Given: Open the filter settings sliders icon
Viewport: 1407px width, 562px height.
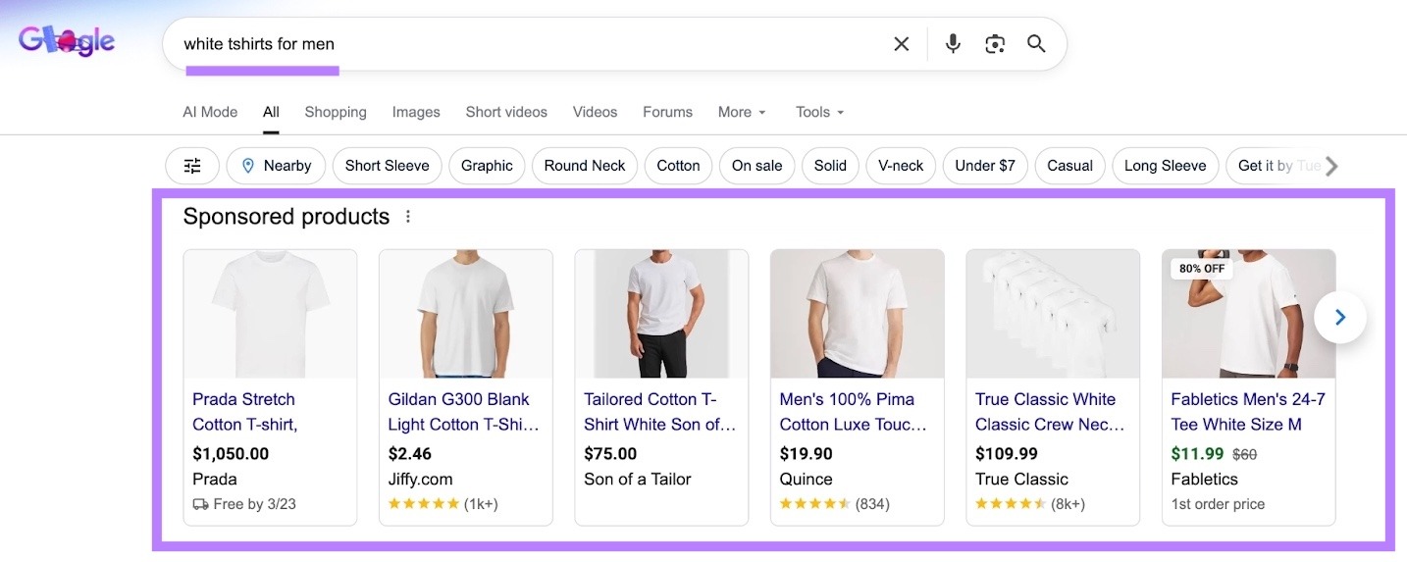Looking at the screenshot, I should (192, 166).
